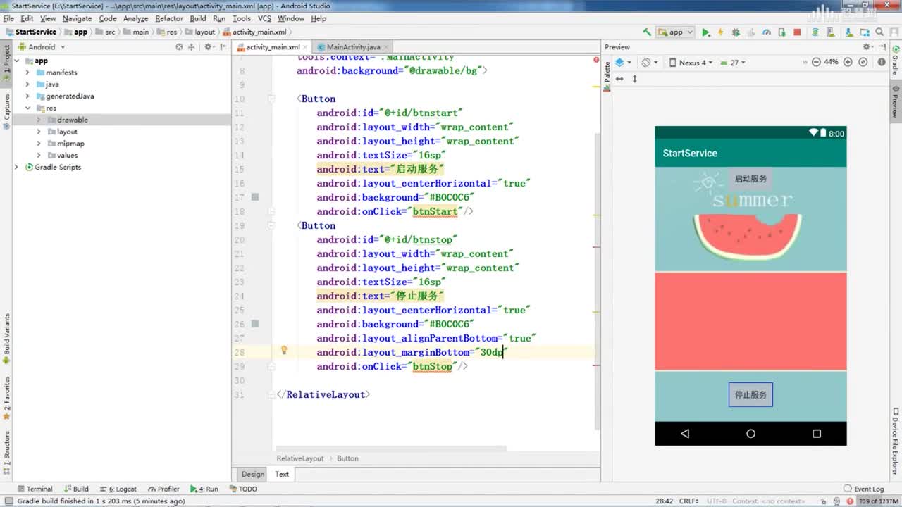This screenshot has height=507, width=902.
Task: Open the VCS menu
Action: (x=264, y=18)
